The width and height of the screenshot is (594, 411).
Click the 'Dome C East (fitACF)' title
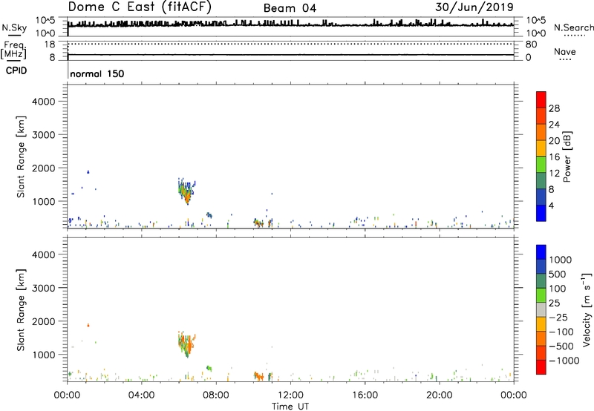[x=140, y=7]
